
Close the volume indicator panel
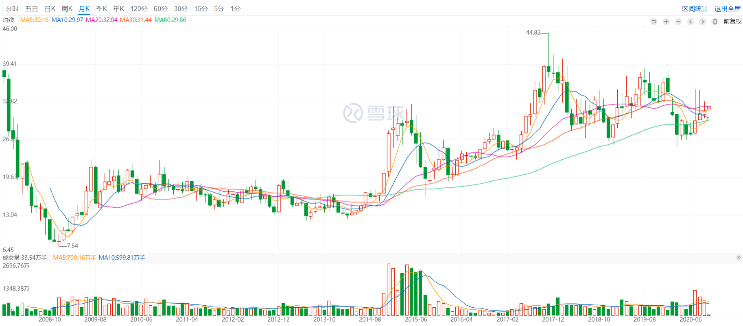[x=739, y=258]
